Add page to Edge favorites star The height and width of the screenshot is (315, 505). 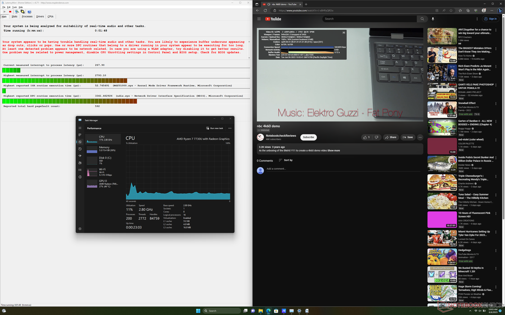click(x=451, y=10)
